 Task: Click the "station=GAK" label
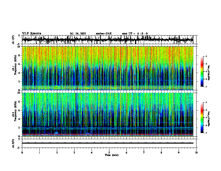point(104,34)
